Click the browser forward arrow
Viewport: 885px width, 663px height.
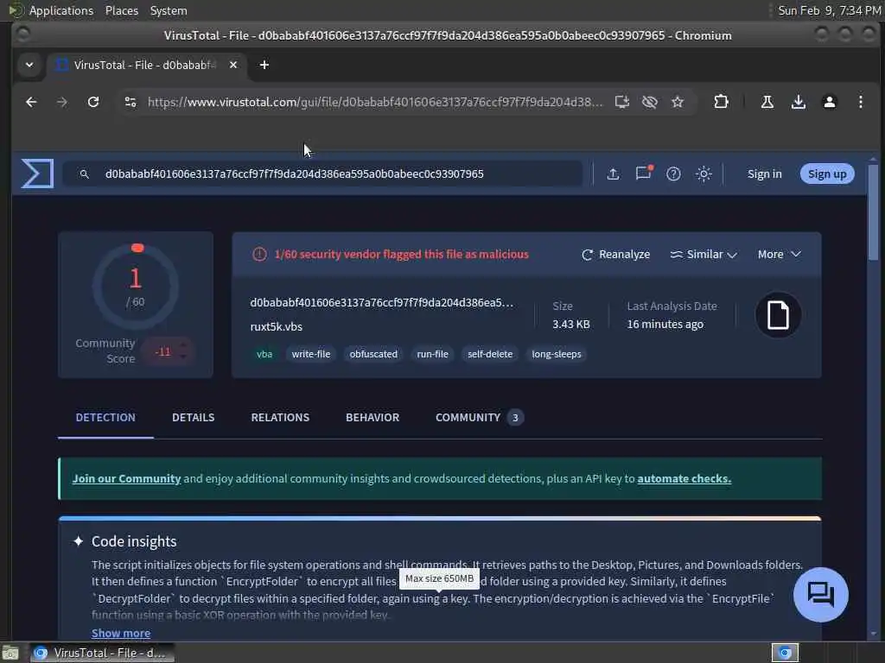(x=62, y=102)
